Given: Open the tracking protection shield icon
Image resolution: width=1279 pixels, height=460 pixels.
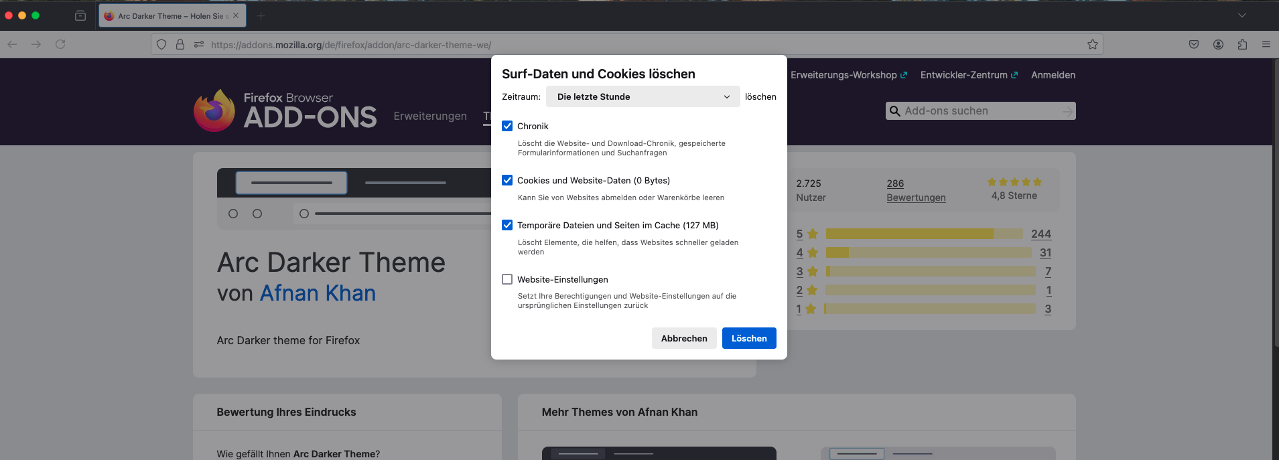Looking at the screenshot, I should (161, 44).
